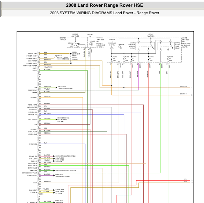
Task: Select the 'START RELAY' pin label
Action: coord(32,176)
